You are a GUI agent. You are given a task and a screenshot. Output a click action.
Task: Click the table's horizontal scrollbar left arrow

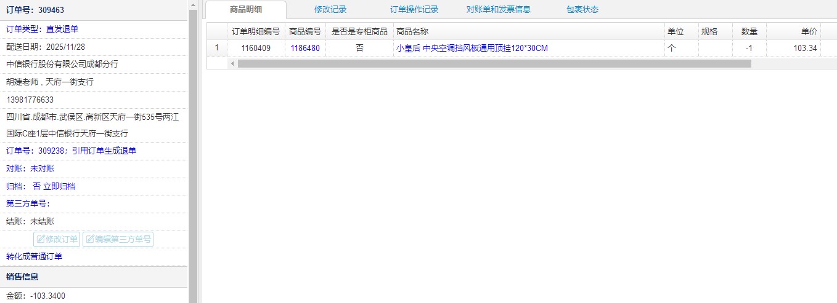pyautogui.click(x=232, y=63)
